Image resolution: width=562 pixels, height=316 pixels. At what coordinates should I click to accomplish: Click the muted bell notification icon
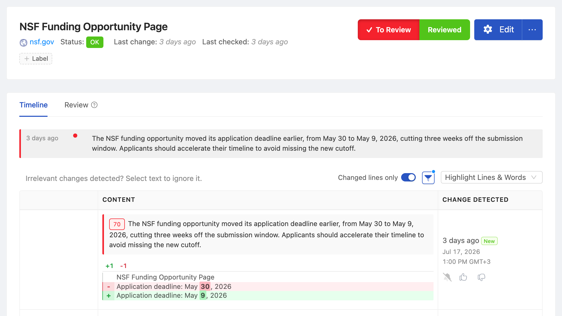coord(447,277)
